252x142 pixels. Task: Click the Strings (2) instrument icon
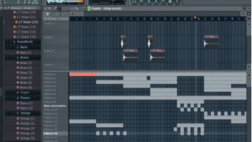(x=18, y=123)
